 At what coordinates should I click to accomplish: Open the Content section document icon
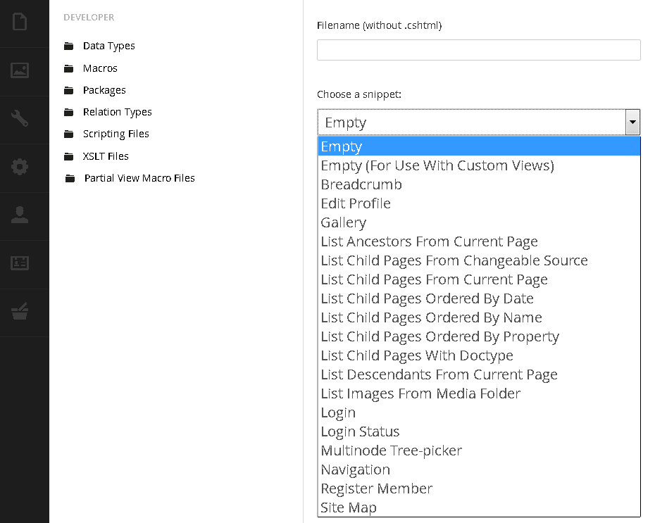tap(20, 22)
